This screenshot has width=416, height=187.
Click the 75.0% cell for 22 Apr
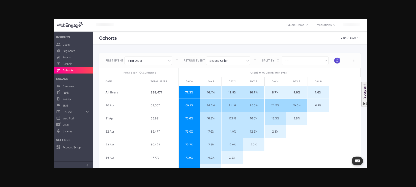point(189,131)
